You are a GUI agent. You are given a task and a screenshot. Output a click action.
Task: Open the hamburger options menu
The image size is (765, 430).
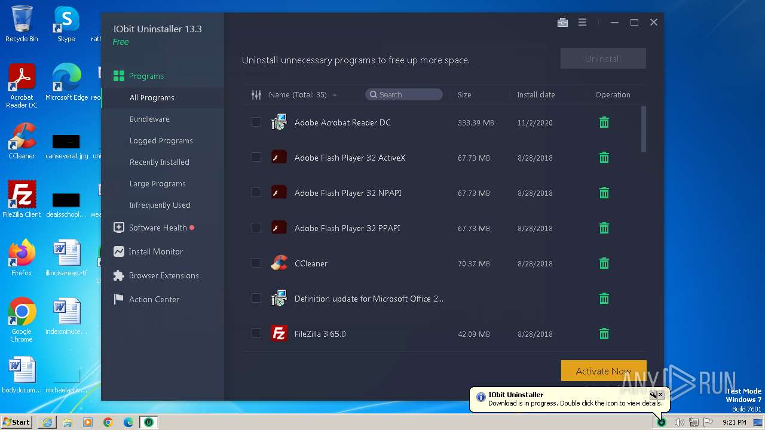[x=582, y=23]
